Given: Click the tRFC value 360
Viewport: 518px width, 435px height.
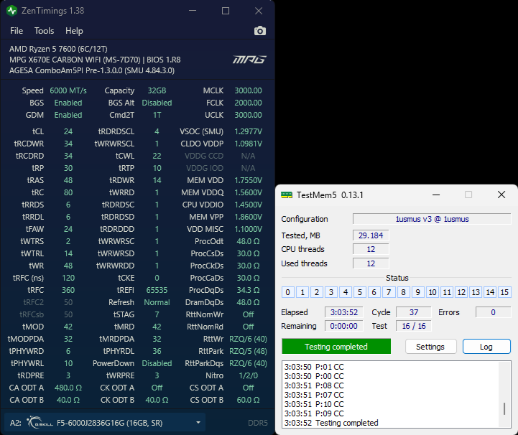Looking at the screenshot, I should pos(68,290).
